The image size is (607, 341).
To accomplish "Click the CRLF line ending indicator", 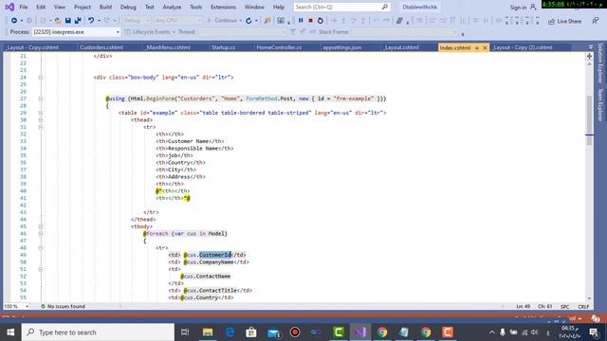I will 583,306.
